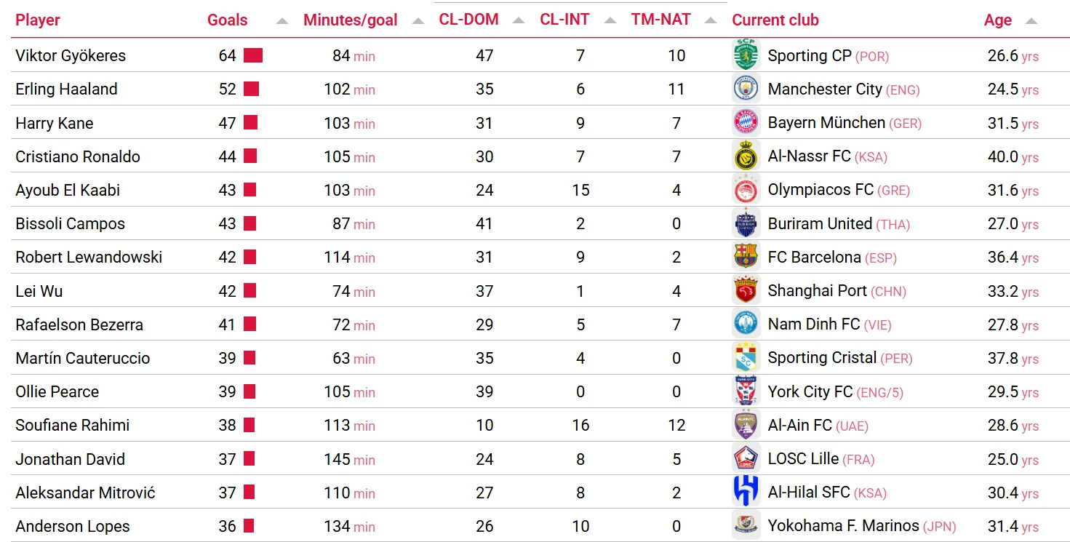Click the LOSC Lille club logo
1070x542 pixels.
pyautogui.click(x=746, y=459)
